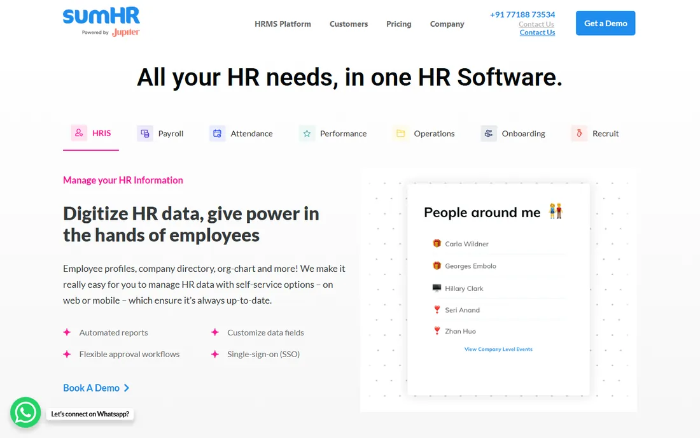Screen dimensions: 700x438
Task: Click the balloon icon next to Zhan Huo
Action: coord(437,331)
